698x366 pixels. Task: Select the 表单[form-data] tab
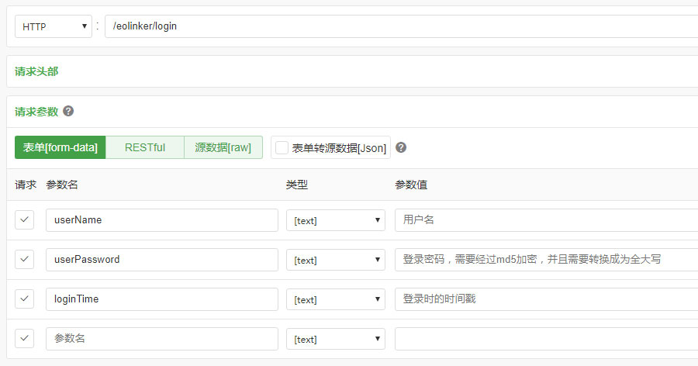[x=60, y=147]
